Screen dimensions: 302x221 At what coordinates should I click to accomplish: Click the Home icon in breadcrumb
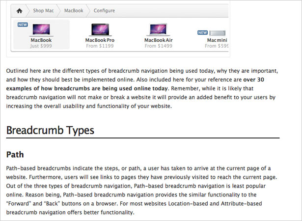[x=19, y=11]
